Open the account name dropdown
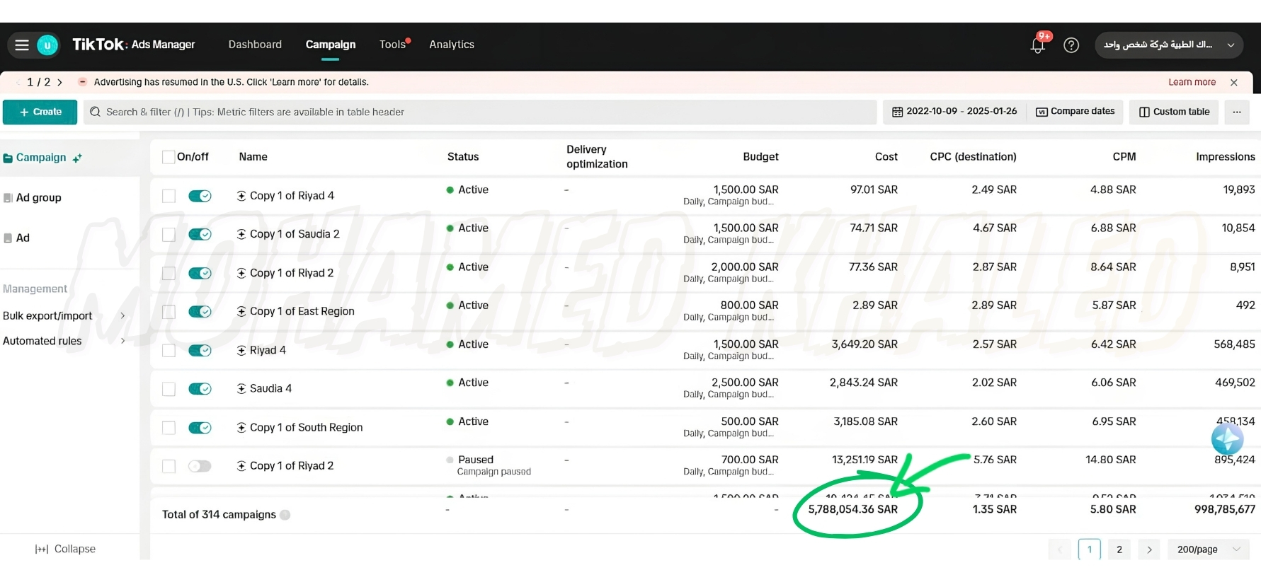This screenshot has height=582, width=1261. pos(1169,45)
